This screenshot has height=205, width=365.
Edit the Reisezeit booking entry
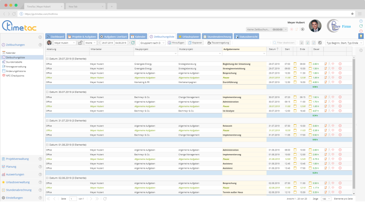tap(325, 126)
